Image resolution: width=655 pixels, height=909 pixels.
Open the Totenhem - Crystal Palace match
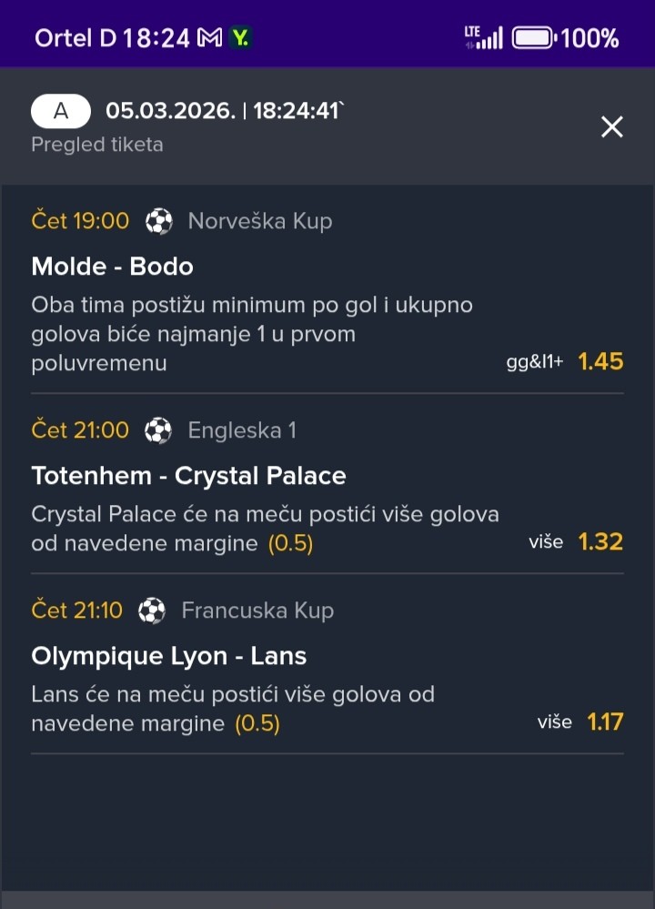click(x=188, y=476)
